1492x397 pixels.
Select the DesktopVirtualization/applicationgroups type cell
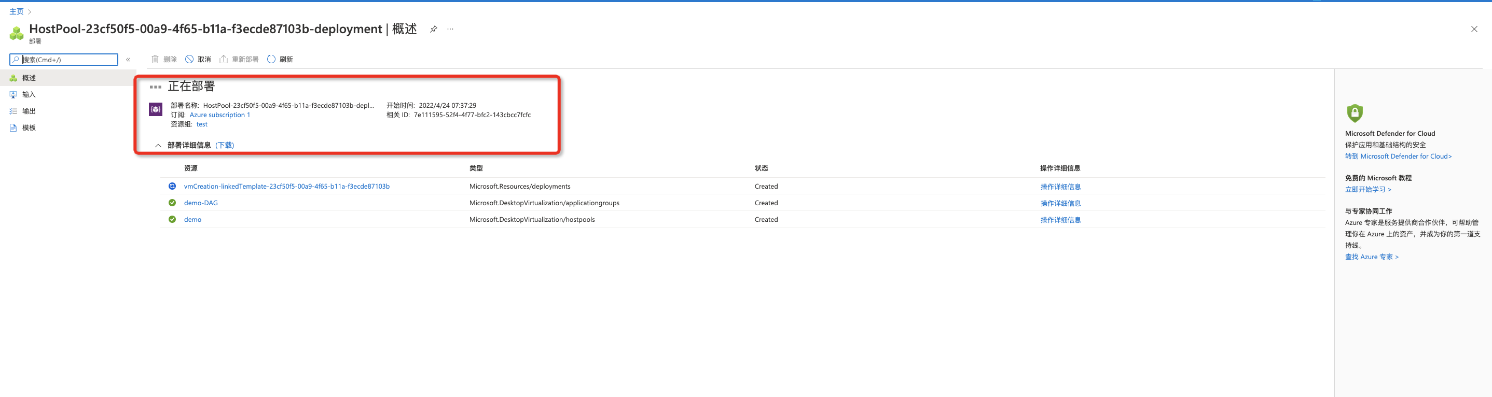[x=544, y=203]
